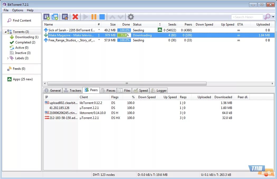Click the app icon on Sick of Sarah row
The height and width of the screenshot is (179, 277).
coord(160,30)
